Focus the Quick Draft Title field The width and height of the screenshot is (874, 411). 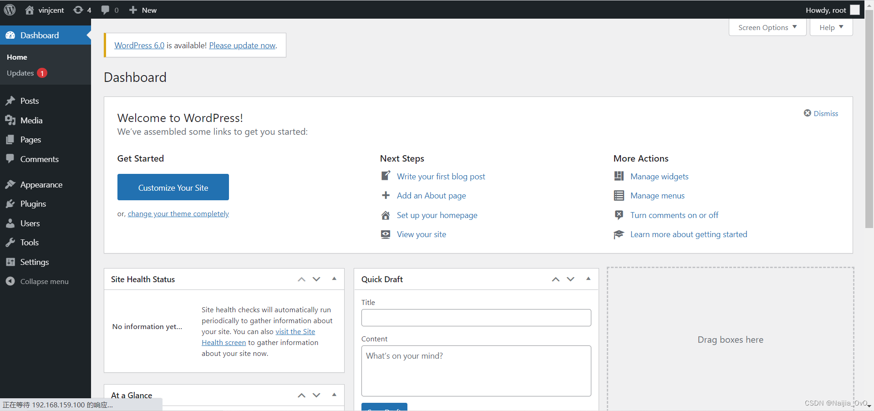(476, 318)
